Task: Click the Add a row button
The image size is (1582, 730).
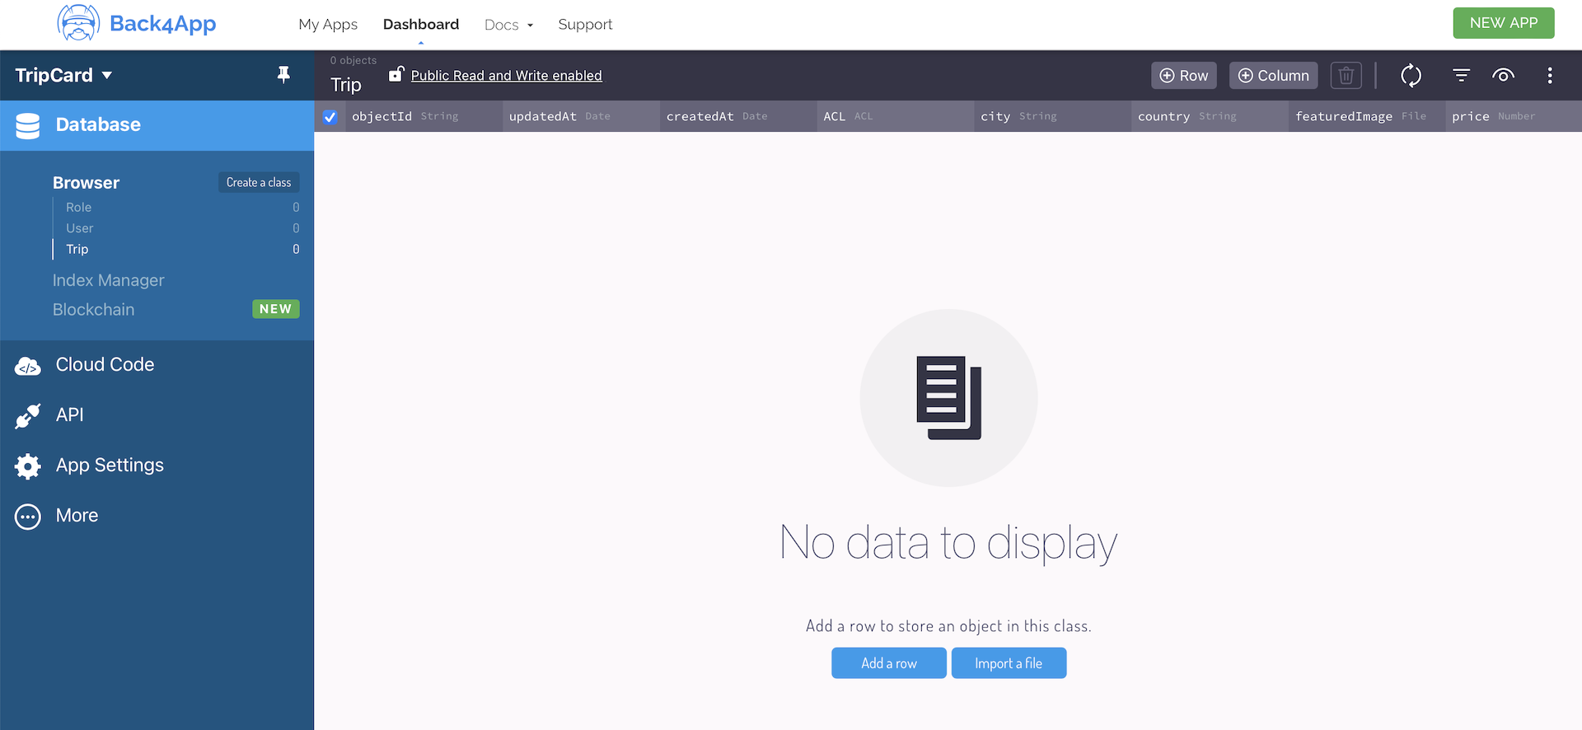Action: coord(888,663)
